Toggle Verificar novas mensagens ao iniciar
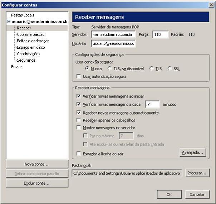Screen dimensions: 216x204 (x=79, y=96)
